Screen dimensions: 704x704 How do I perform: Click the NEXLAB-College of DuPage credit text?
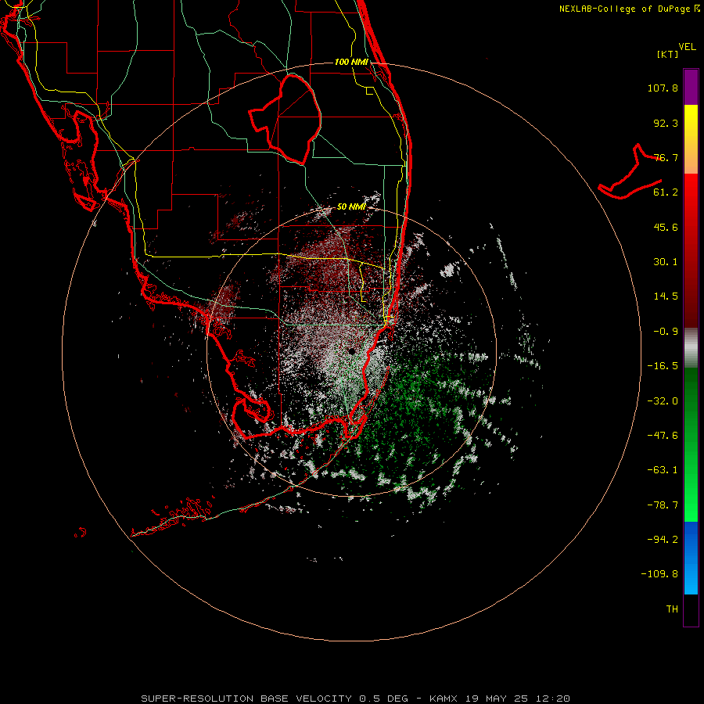(629, 9)
